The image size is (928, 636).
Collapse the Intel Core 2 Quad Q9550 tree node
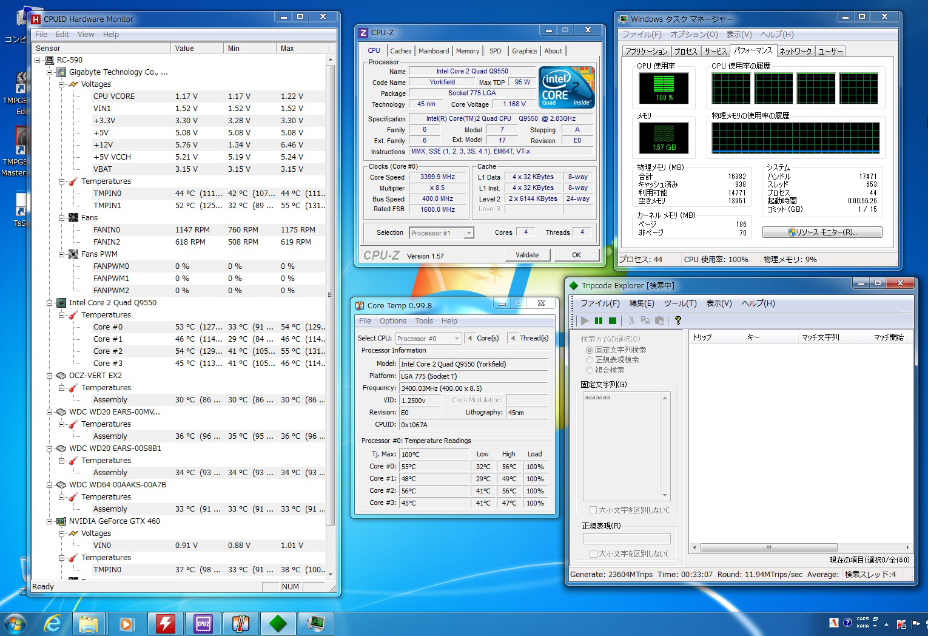pos(50,303)
